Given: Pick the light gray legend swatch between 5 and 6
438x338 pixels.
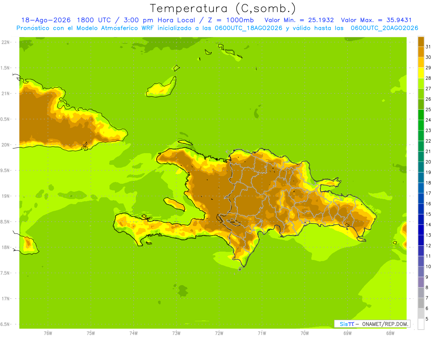Looking at the screenshot, I should (421, 314).
